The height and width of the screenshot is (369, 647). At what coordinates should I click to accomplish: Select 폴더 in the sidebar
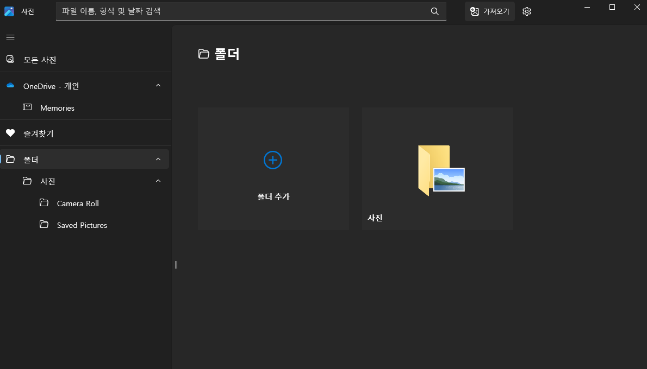coord(85,160)
